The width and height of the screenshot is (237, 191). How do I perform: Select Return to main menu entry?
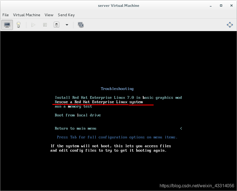click(75, 128)
